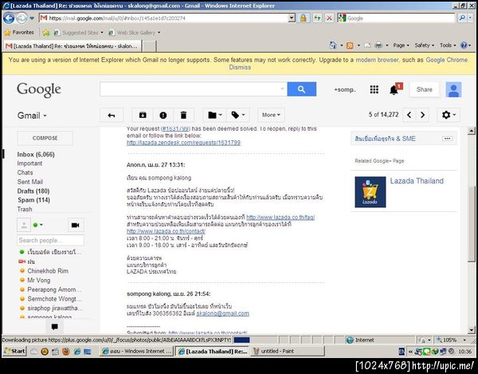
Task: Click the Windows Start button
Action: click(14, 352)
